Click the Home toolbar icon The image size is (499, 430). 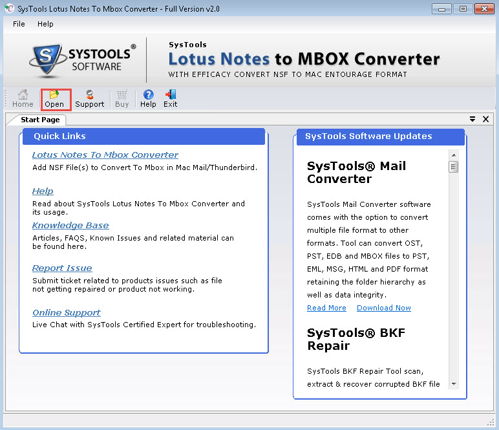tap(23, 99)
